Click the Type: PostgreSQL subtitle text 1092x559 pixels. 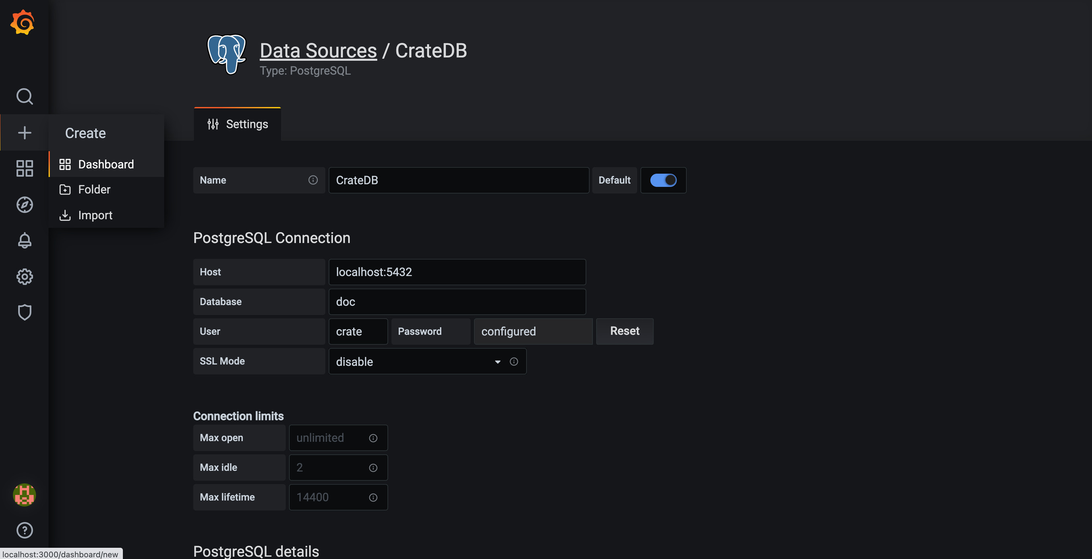[305, 70]
